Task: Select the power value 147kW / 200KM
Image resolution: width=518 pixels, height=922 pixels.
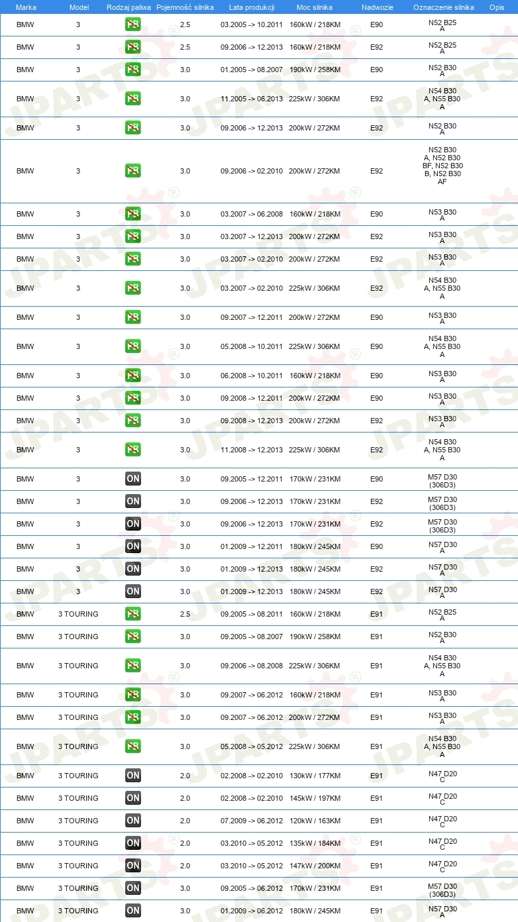Action: pyautogui.click(x=315, y=866)
